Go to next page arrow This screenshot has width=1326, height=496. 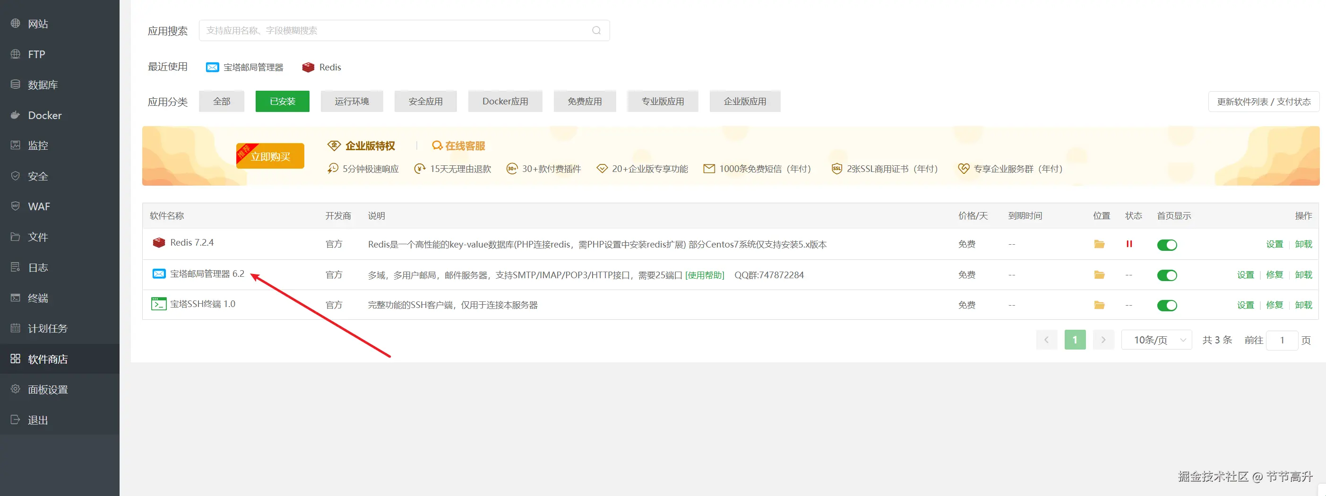(x=1103, y=340)
